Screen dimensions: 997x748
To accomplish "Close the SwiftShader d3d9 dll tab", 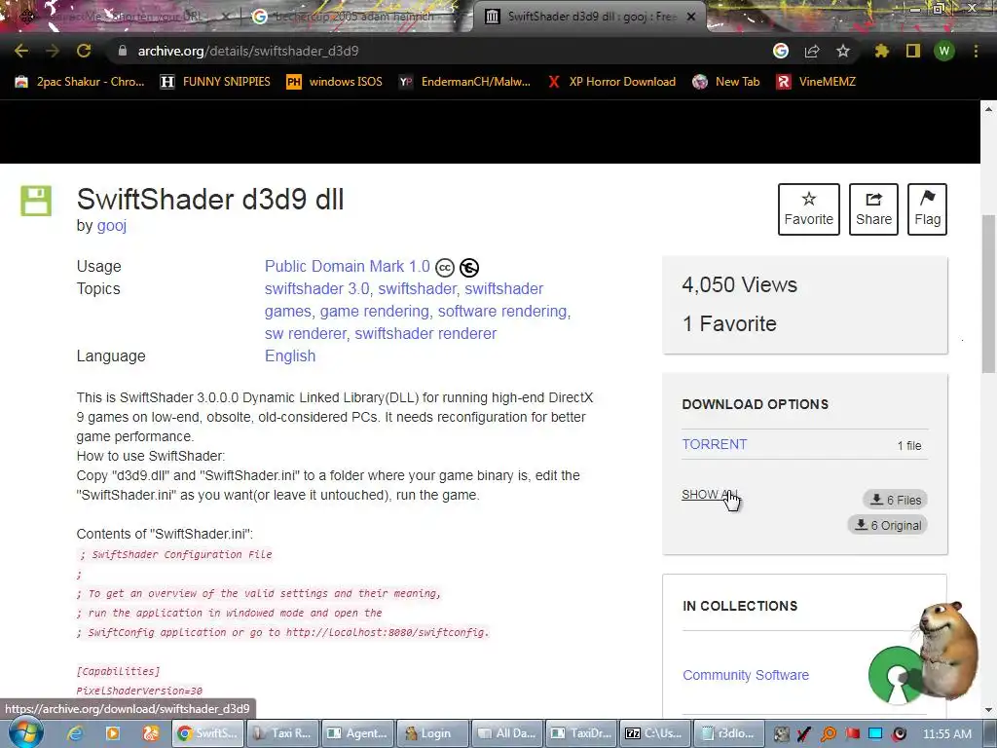I will [691, 17].
